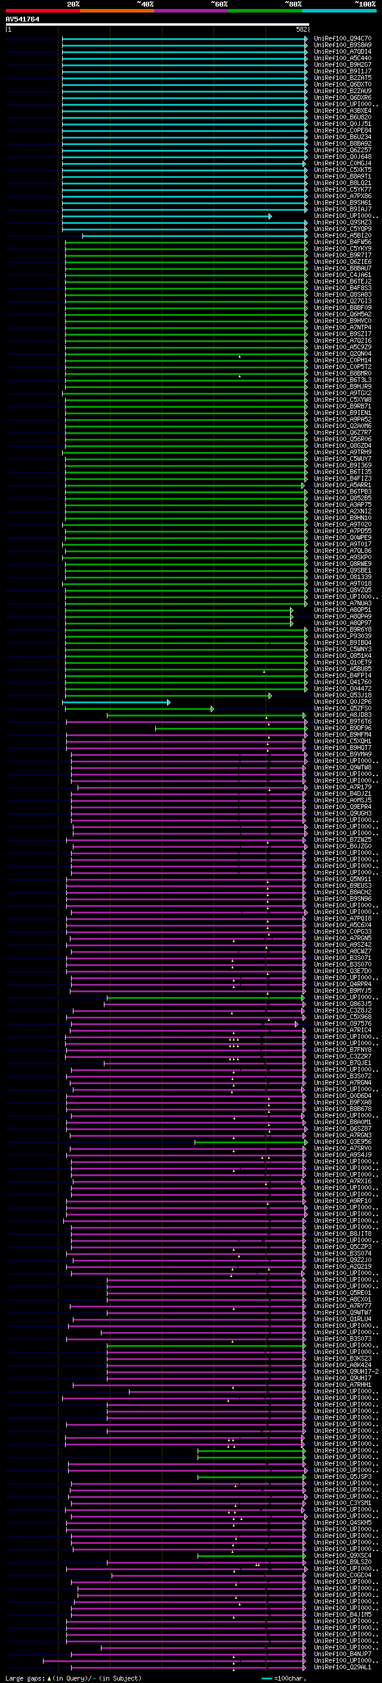The image size is (382, 1683).
Task: Choose alignment row UniRef100_Q8SA83
Action: [343, 295]
